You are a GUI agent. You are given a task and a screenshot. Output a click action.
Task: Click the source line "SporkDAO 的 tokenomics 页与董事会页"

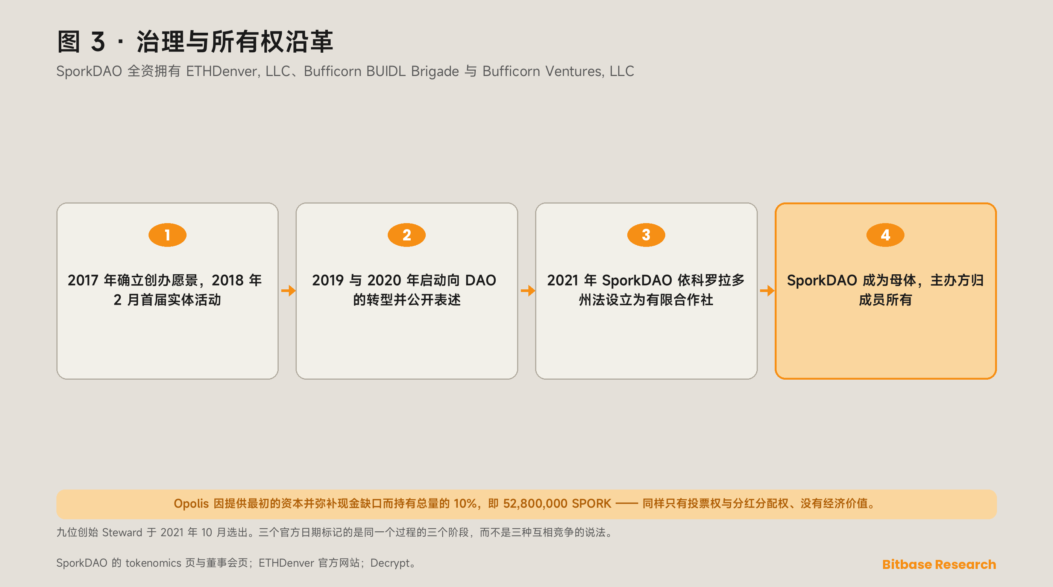152,563
